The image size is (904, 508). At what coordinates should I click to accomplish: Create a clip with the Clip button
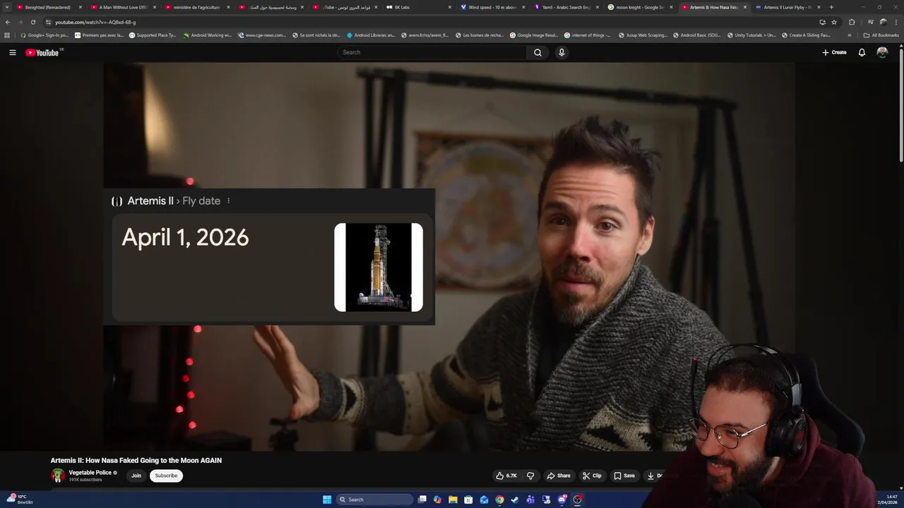pyautogui.click(x=592, y=476)
